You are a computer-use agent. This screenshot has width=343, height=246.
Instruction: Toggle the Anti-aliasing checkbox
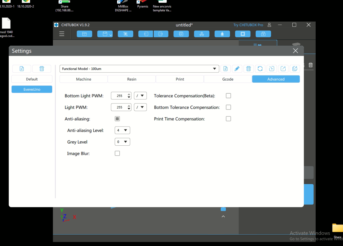click(x=117, y=119)
